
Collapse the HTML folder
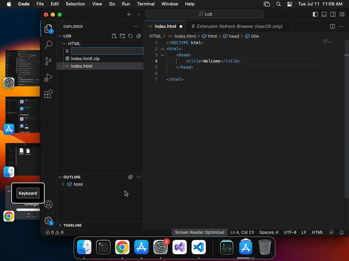[x=64, y=43]
